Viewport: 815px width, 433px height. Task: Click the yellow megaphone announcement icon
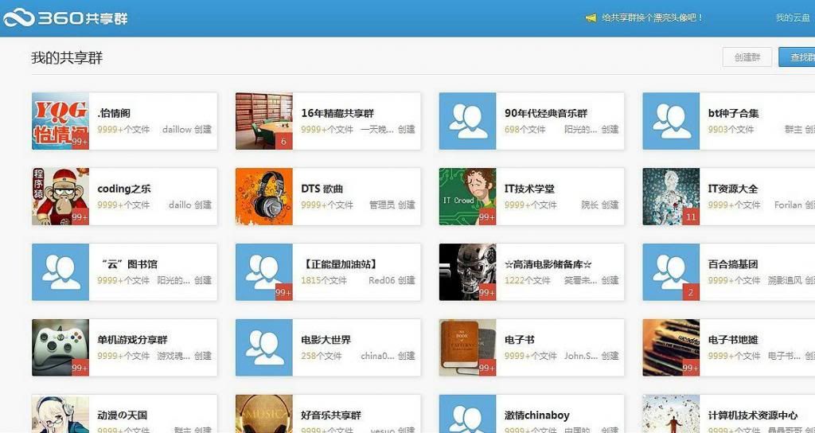coord(591,18)
